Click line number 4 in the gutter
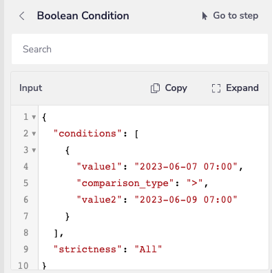 [26, 167]
